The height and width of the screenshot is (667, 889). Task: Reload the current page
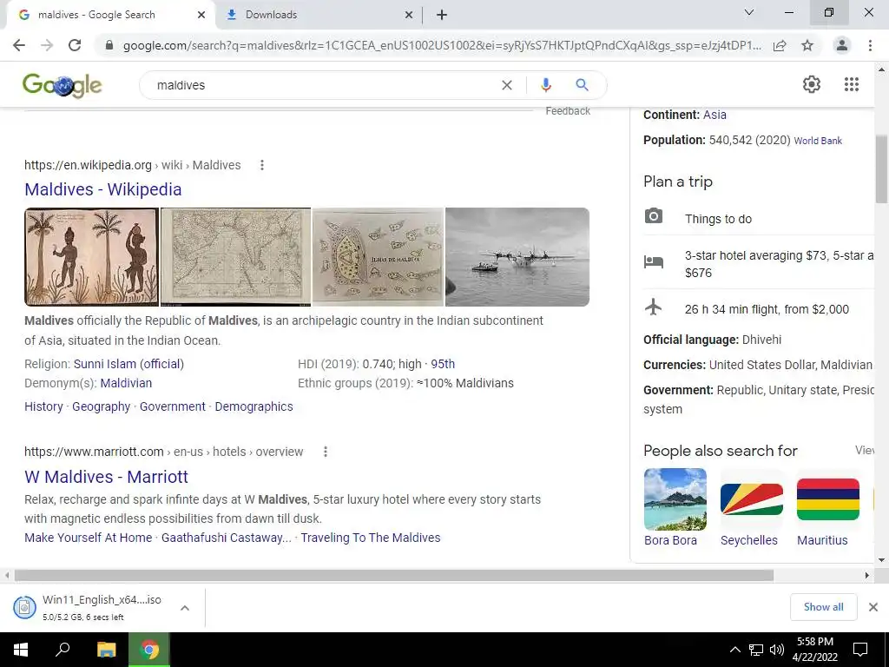click(75, 45)
